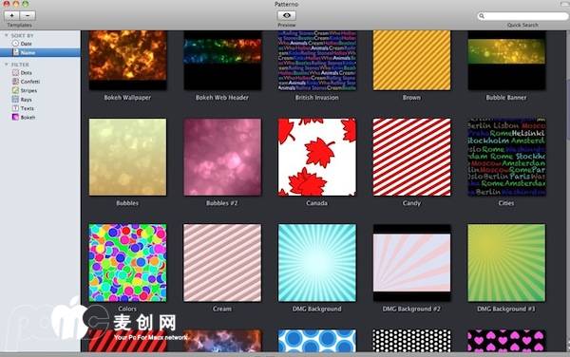Select the British Invasion thumbnail
This screenshot has width=570, height=357.
point(317,60)
